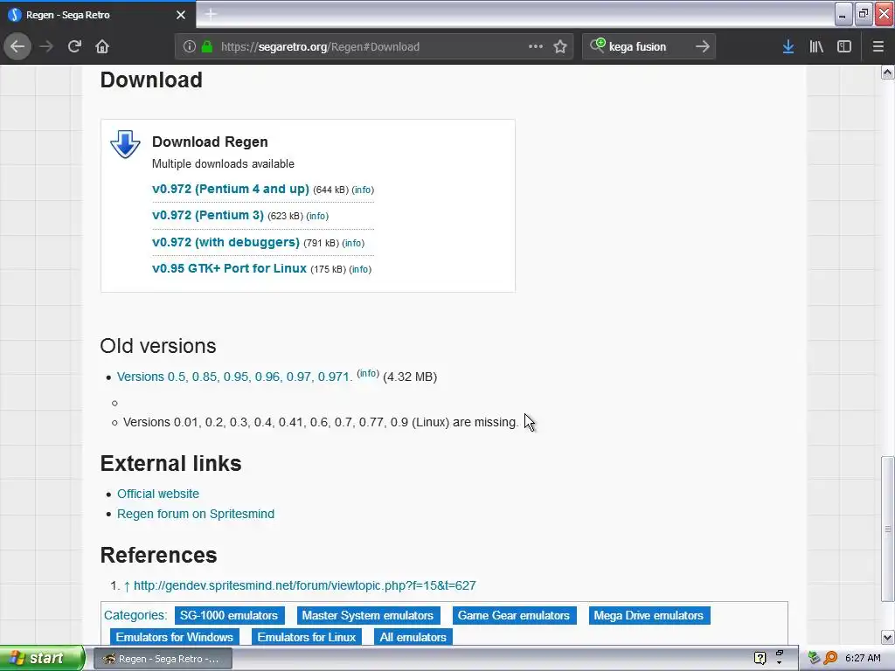Submit the kega fusion search arrow
This screenshot has width=895, height=671.
[703, 47]
